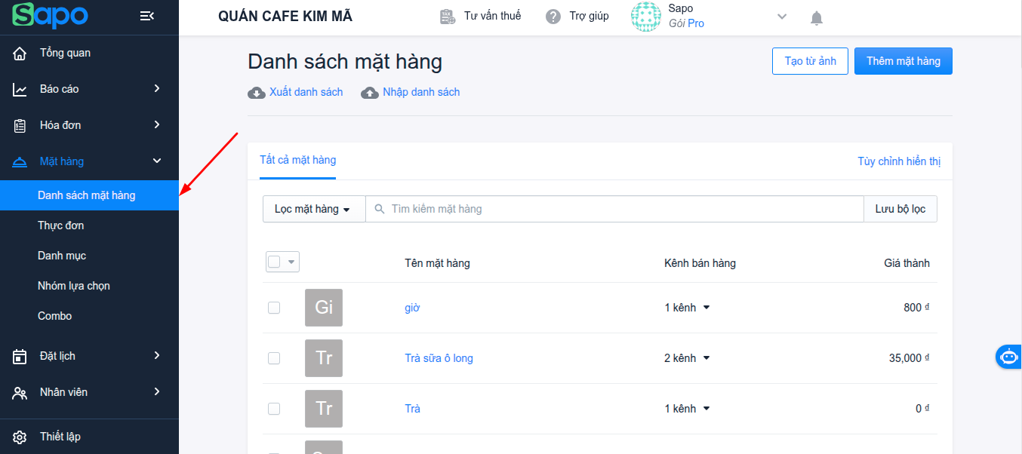The image size is (1022, 454).
Task: Select Danh sách mặt hàng menu item
Action: pyautogui.click(x=89, y=195)
